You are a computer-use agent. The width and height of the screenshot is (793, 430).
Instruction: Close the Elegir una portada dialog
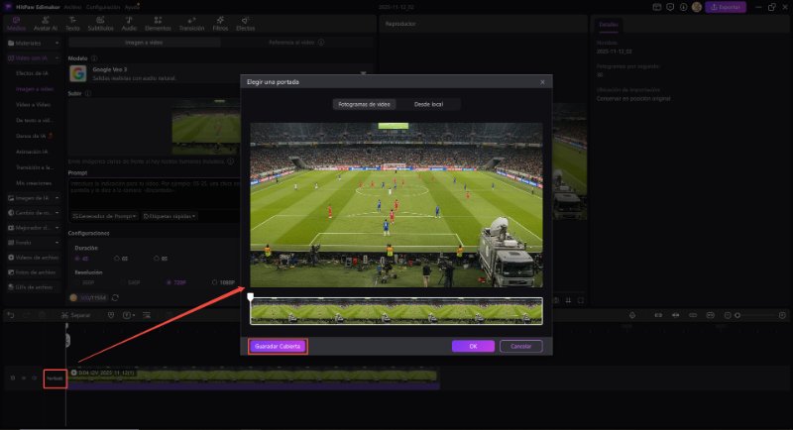point(541,81)
